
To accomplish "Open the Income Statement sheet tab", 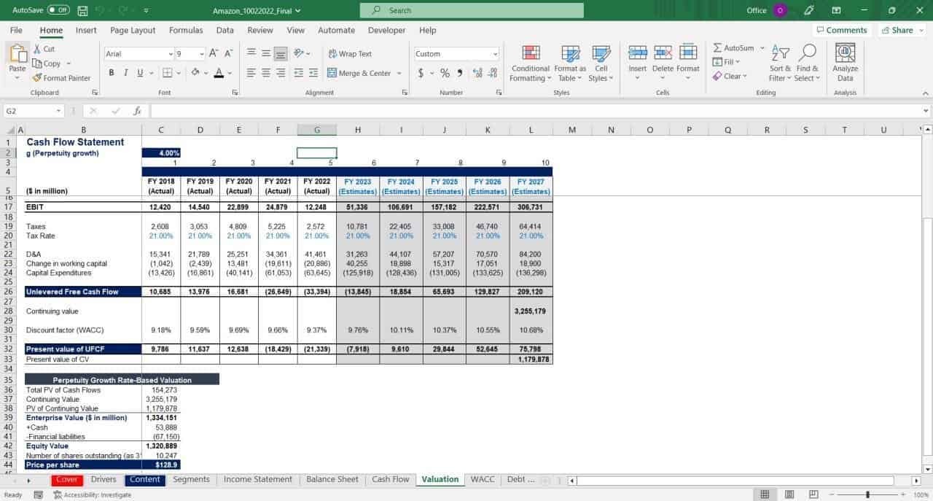I will [x=257, y=479].
